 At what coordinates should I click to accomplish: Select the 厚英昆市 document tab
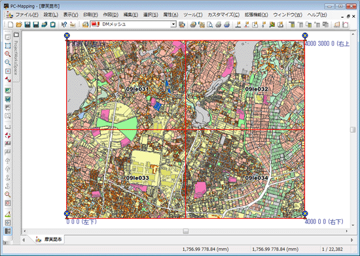[x=49, y=240]
